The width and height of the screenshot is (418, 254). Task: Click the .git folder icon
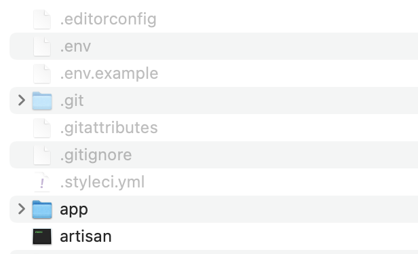pos(42,101)
